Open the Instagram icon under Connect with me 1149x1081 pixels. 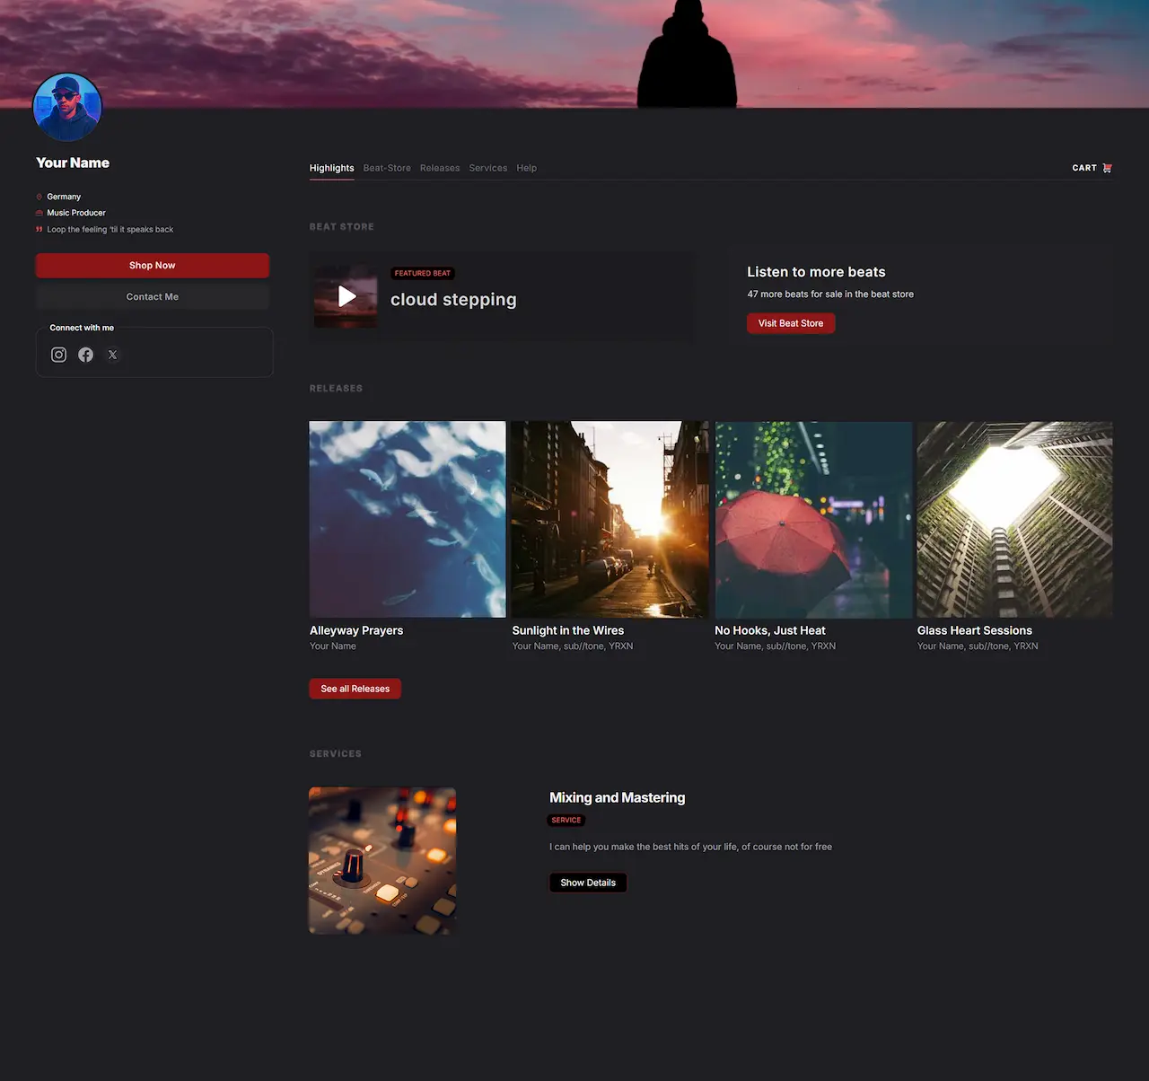[58, 355]
